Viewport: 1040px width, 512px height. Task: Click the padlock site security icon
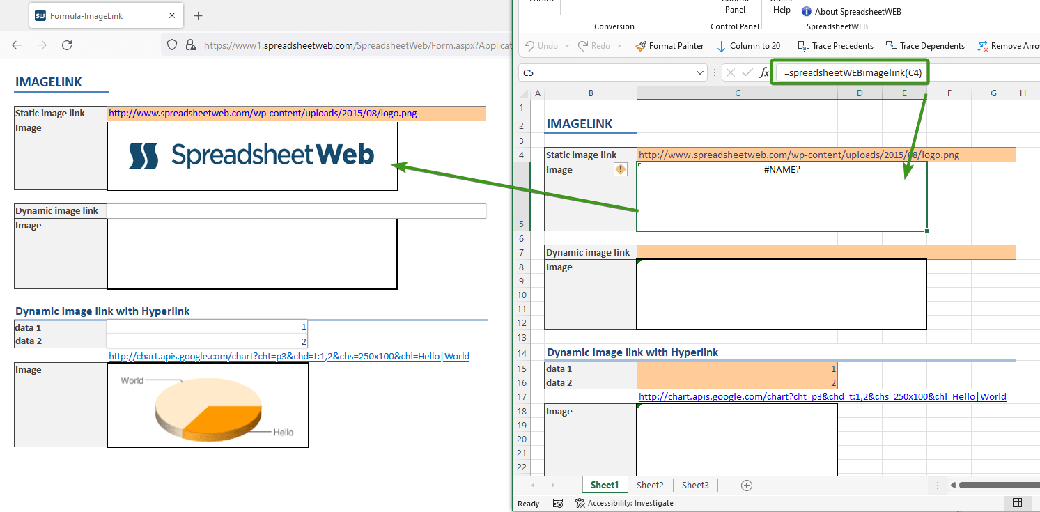(x=190, y=45)
